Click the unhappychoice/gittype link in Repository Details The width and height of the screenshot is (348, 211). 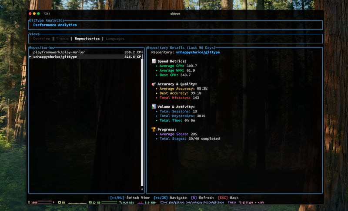(x=197, y=52)
